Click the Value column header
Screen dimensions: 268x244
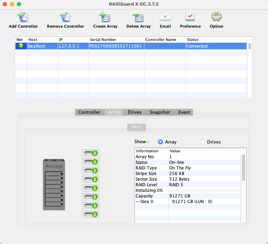pos(205,151)
